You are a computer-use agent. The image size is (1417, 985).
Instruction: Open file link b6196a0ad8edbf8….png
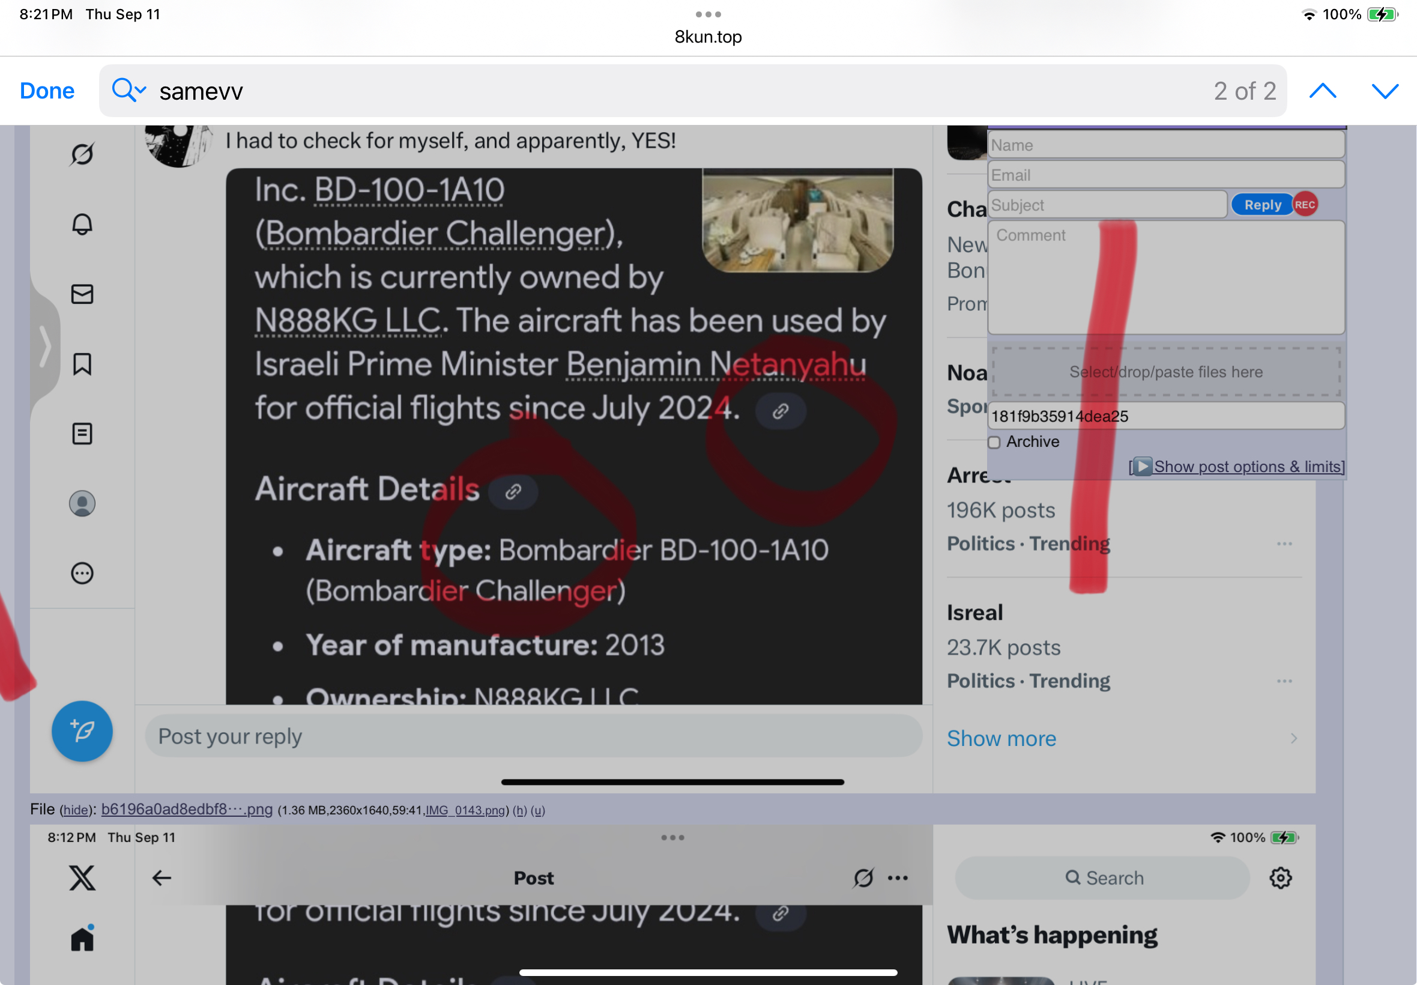click(x=187, y=809)
